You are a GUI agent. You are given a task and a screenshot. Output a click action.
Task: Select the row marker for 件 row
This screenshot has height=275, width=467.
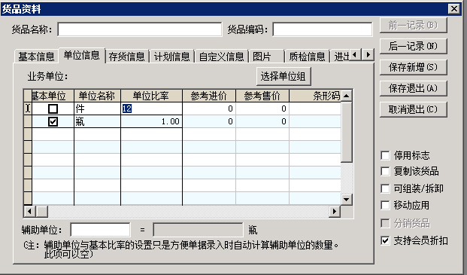coord(28,108)
